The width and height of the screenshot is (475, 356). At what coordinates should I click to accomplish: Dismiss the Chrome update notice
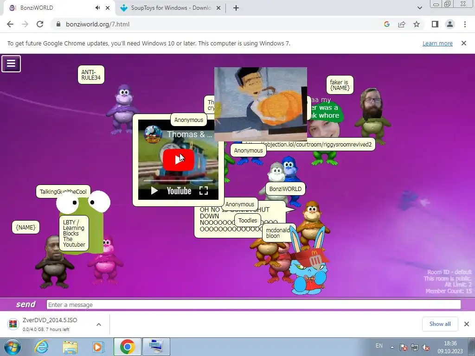click(x=464, y=43)
